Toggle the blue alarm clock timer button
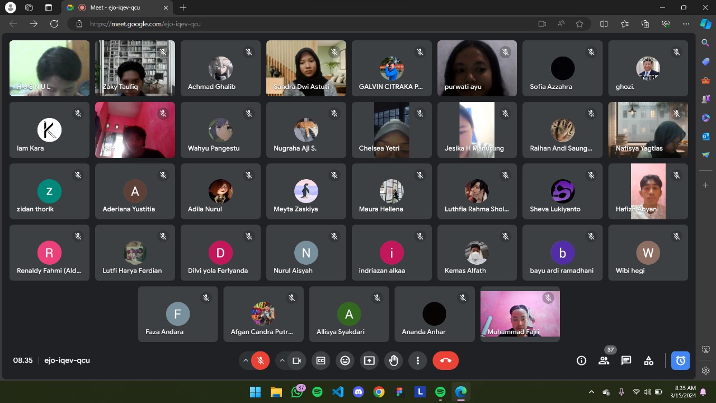The image size is (716, 403). [x=680, y=361]
